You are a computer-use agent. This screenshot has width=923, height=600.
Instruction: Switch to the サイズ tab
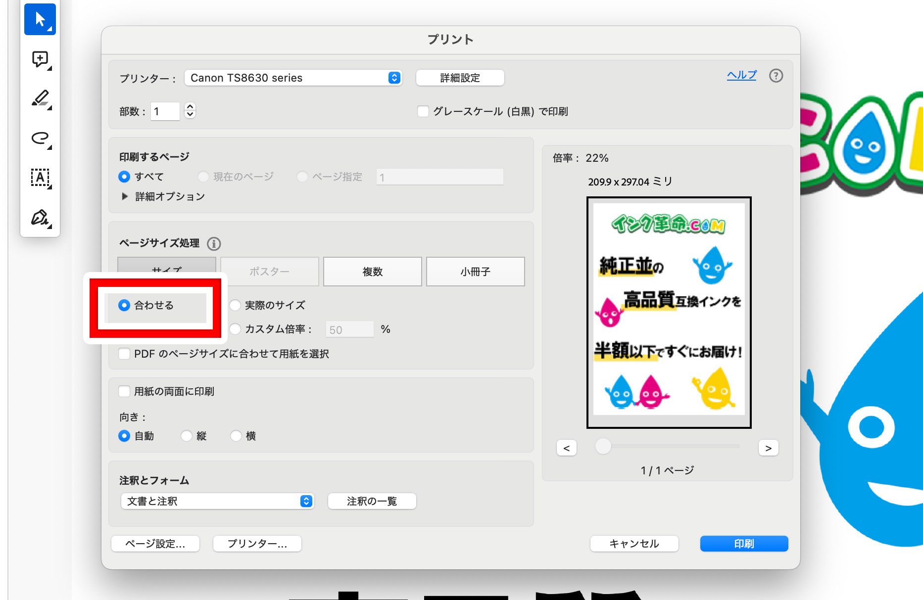point(167,265)
